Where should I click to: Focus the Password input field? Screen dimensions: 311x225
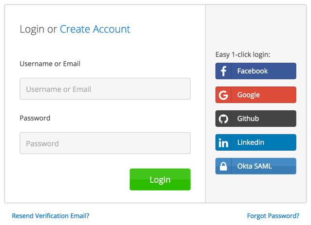105,143
